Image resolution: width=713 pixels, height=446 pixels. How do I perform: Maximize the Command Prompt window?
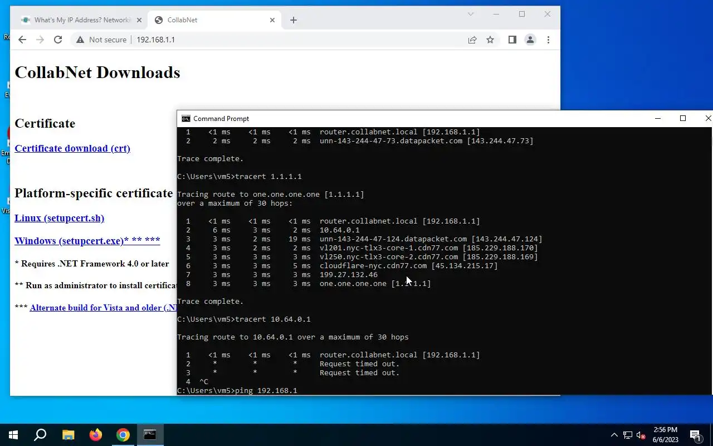pos(683,118)
